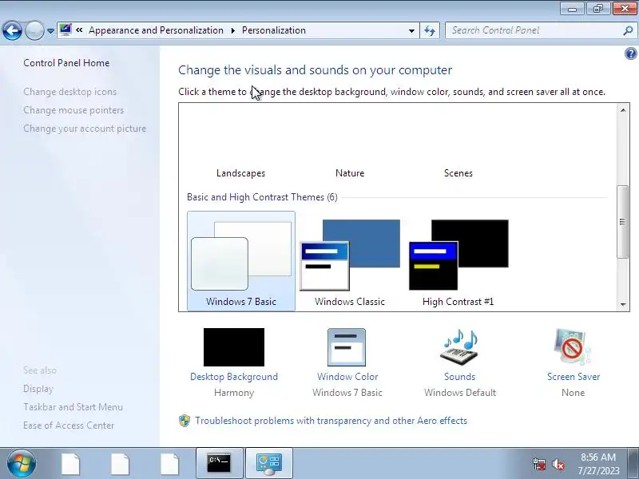Click the themes list scroll down arrow
639x479 pixels.
(623, 304)
